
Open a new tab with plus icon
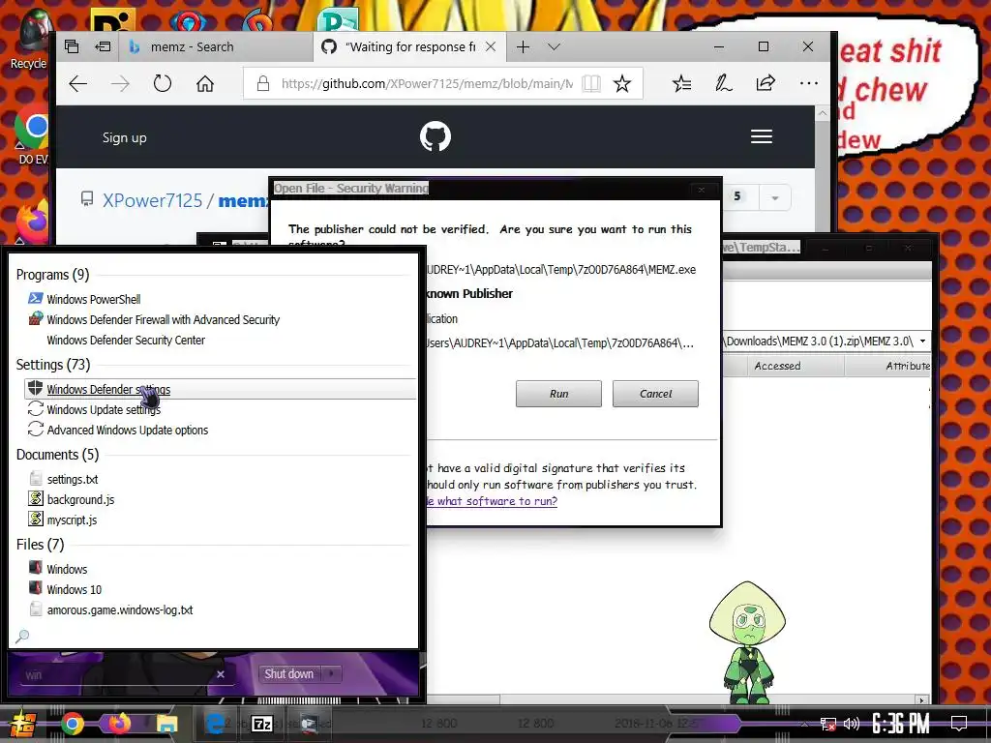(523, 46)
